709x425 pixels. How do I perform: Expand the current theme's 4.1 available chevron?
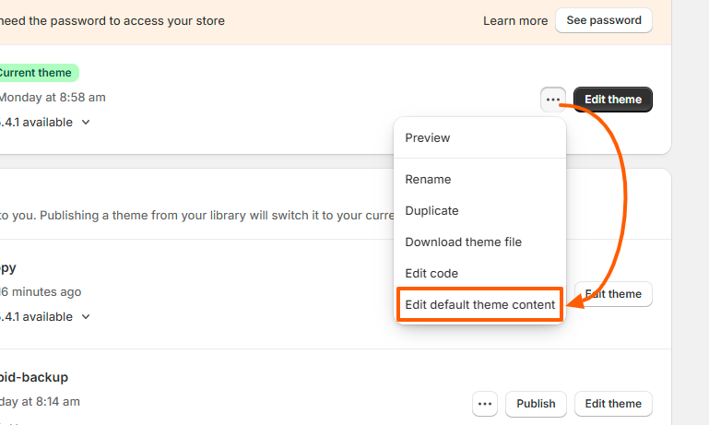tap(86, 122)
